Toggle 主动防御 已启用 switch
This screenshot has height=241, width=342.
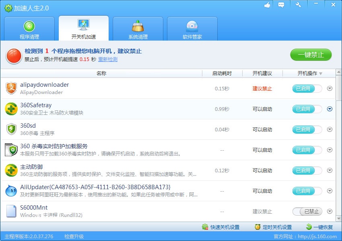pos(307,170)
